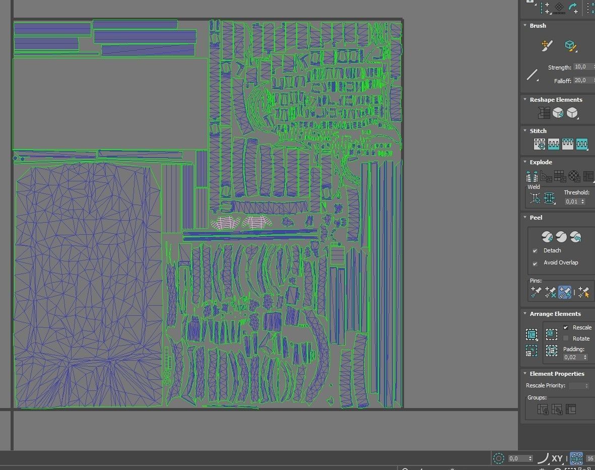Viewport: 595px width, 470px height.
Task: Click the pink highlighted UV cluster
Action: tap(241, 222)
